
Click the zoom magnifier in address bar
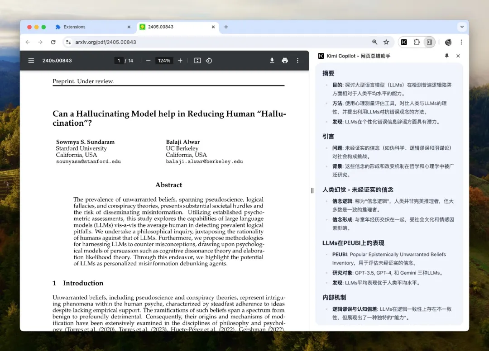tap(374, 42)
